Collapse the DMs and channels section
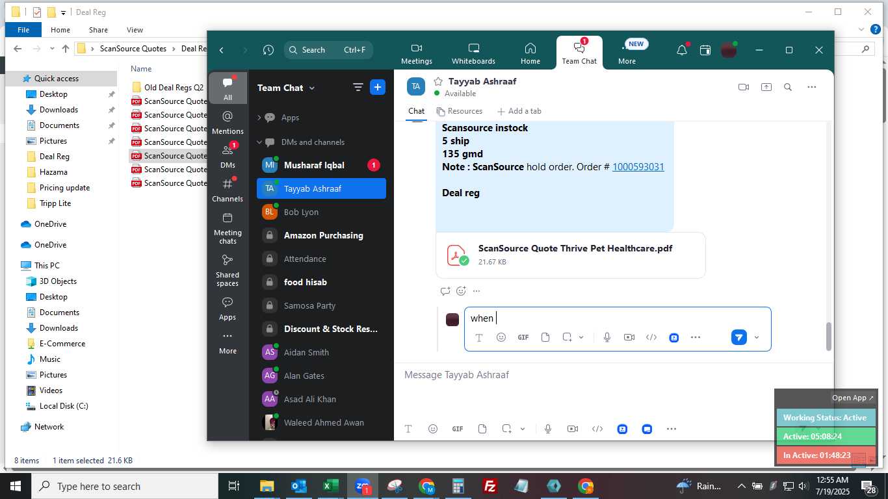The image size is (888, 499). click(x=259, y=142)
